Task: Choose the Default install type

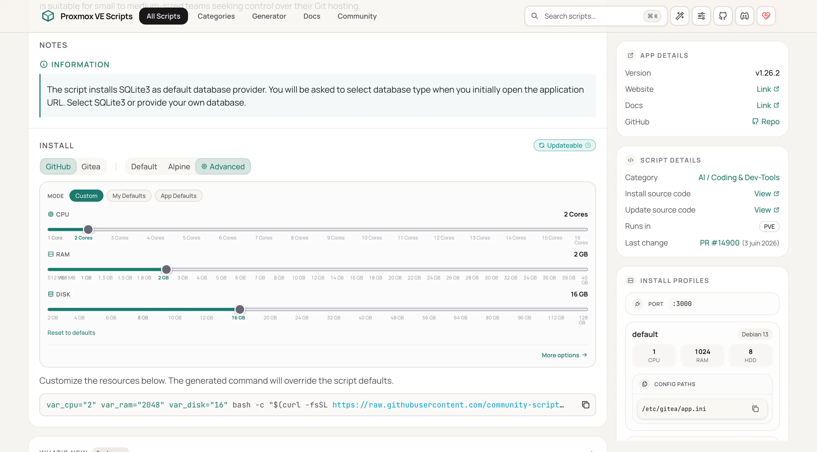Action: [x=144, y=166]
